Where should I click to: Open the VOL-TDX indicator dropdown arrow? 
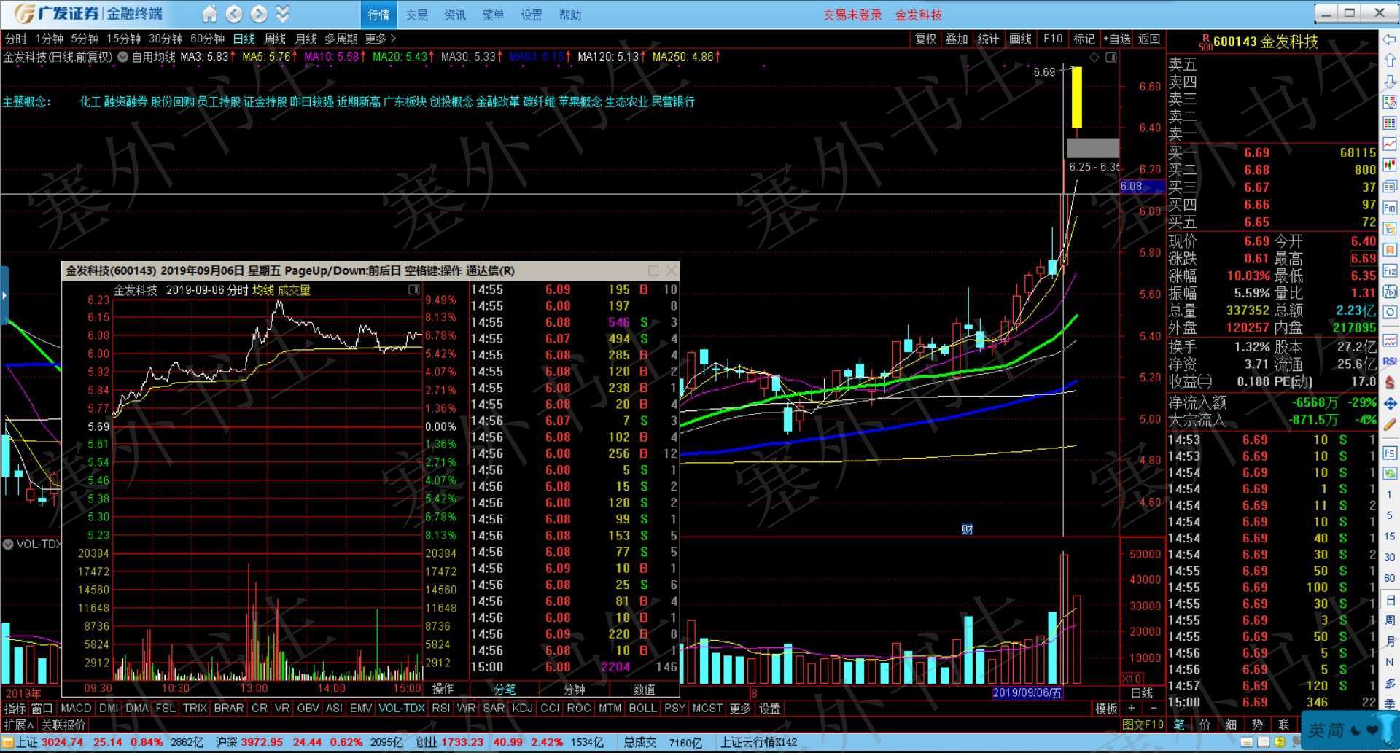click(x=8, y=544)
